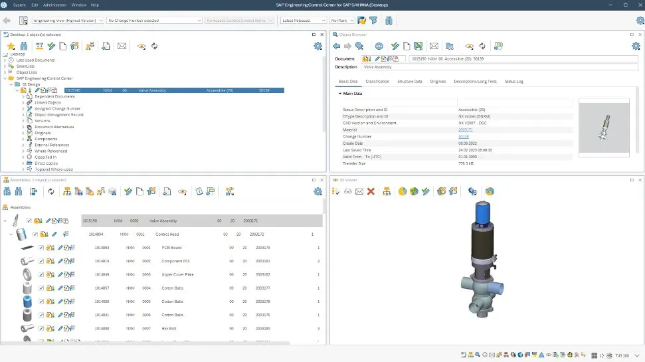Viewport: 645px width, 362px height.
Task: Open the Change Number 50139 link
Action: 463,136
